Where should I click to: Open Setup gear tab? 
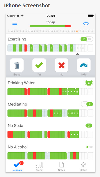click(x=84, y=166)
